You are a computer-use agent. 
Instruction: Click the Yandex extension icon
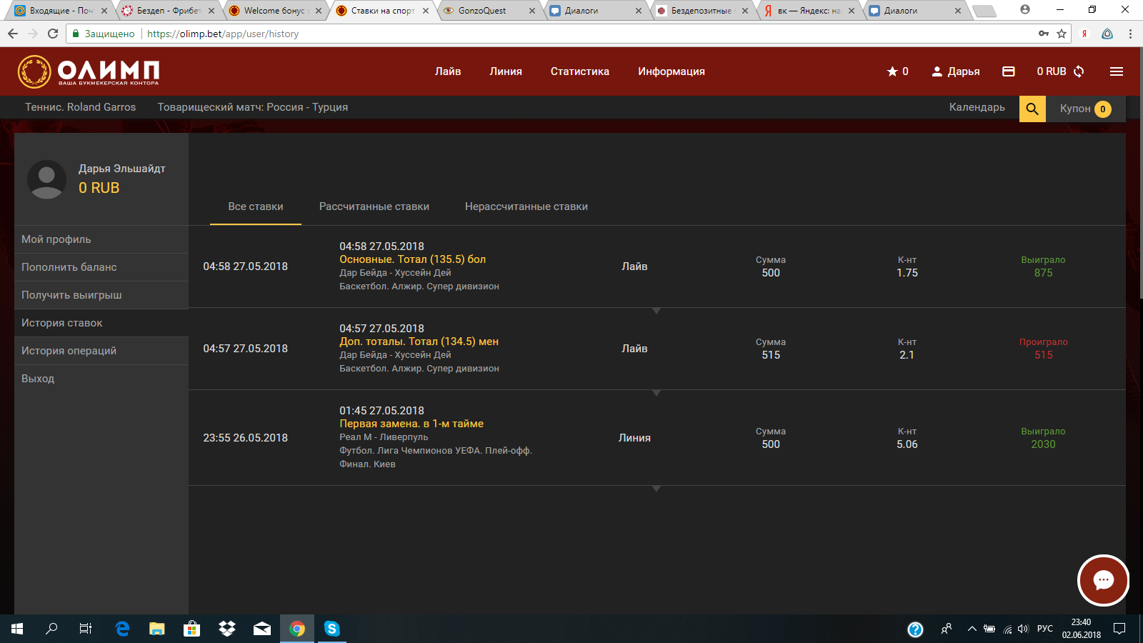click(x=1084, y=34)
